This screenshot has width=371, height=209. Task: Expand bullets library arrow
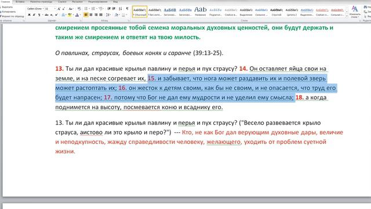89,9
